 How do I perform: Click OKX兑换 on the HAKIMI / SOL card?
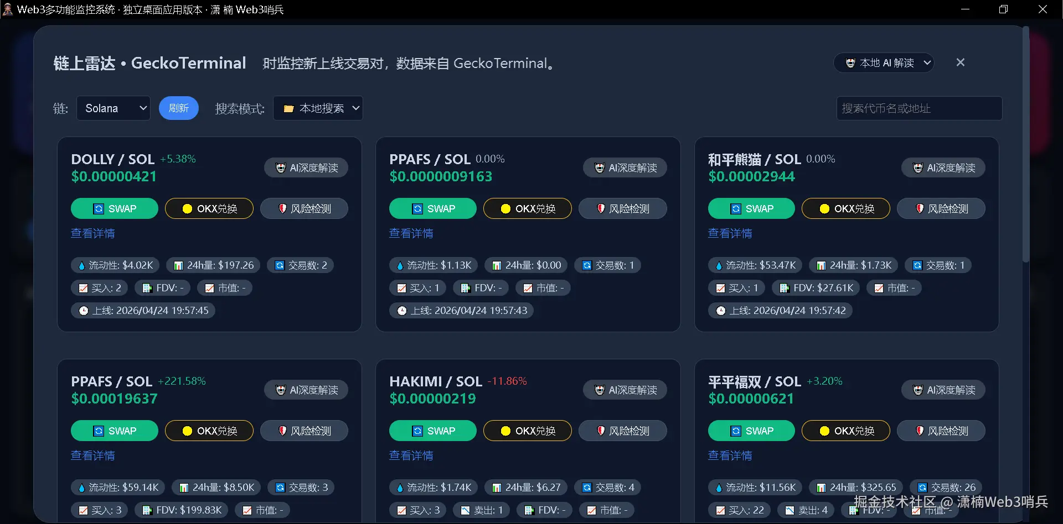[x=528, y=431]
